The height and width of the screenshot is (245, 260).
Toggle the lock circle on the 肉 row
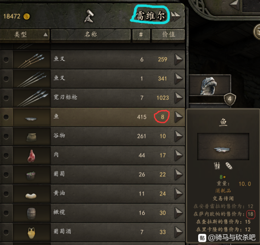6,155
